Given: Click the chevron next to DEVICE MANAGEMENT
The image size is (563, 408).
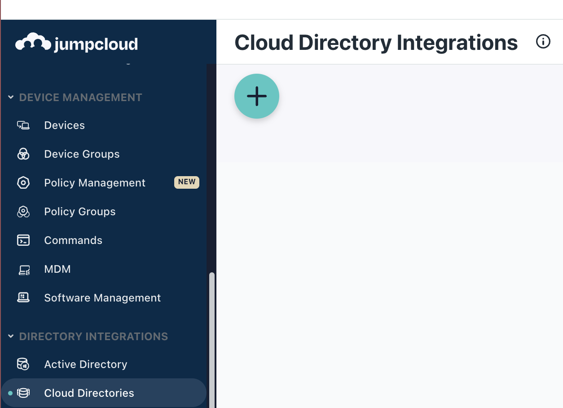Looking at the screenshot, I should (x=11, y=97).
